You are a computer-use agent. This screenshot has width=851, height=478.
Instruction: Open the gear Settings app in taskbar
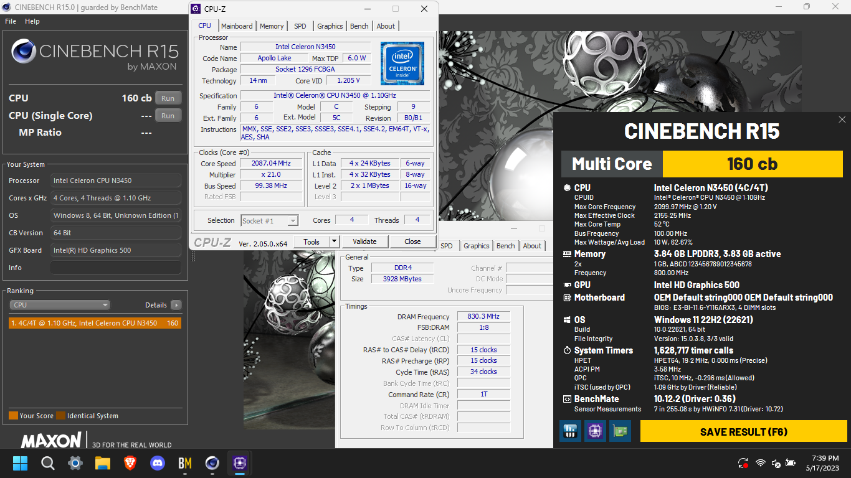click(75, 463)
